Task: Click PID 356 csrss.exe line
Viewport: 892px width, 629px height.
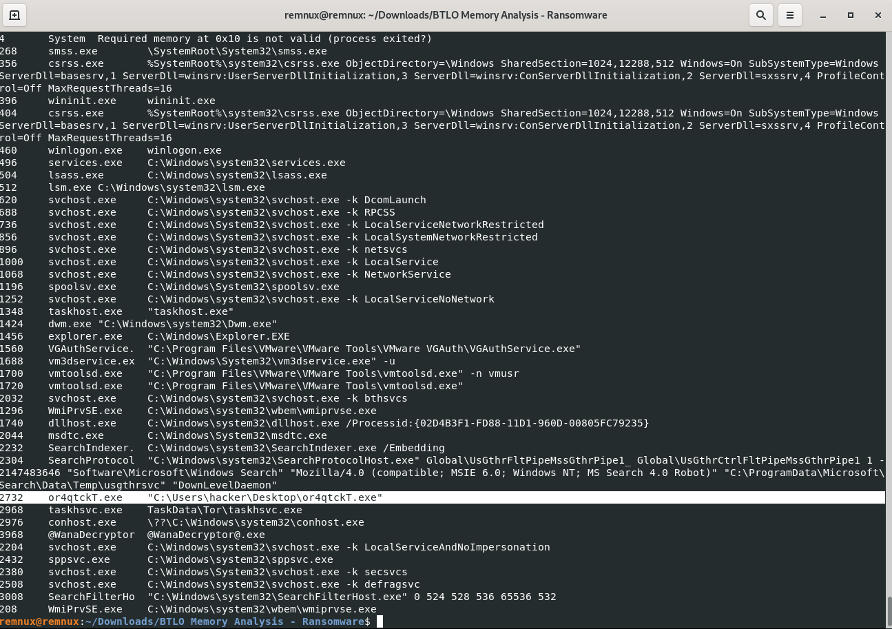Action: point(442,76)
